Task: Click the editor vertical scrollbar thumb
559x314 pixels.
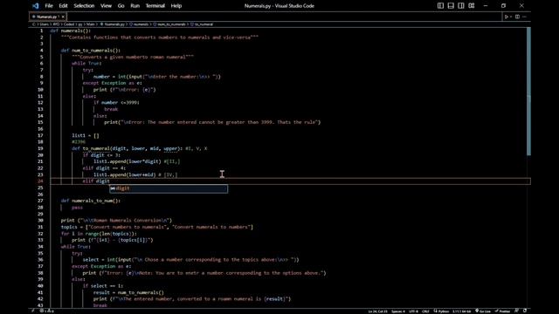Action: pos(528,91)
